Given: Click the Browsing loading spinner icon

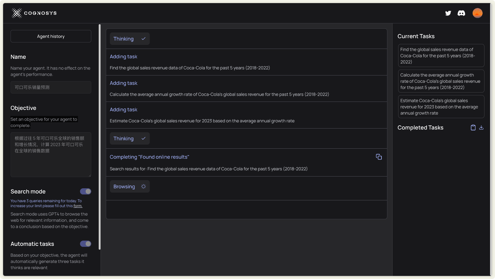Looking at the screenshot, I should pos(144,186).
